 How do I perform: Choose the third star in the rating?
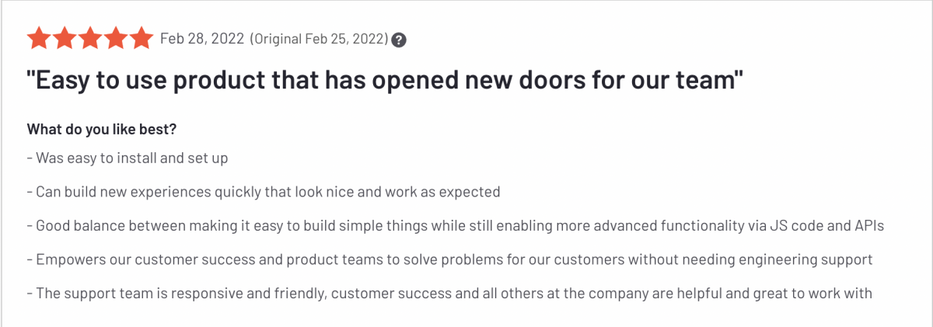[90, 37]
